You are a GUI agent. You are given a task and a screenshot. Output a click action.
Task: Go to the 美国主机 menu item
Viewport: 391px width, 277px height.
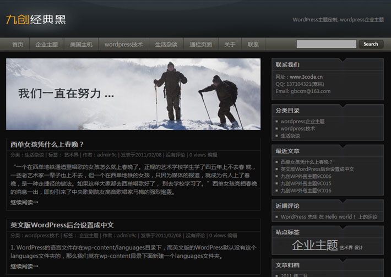pos(82,45)
